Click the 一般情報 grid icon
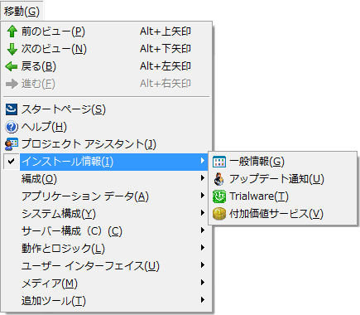 point(219,162)
